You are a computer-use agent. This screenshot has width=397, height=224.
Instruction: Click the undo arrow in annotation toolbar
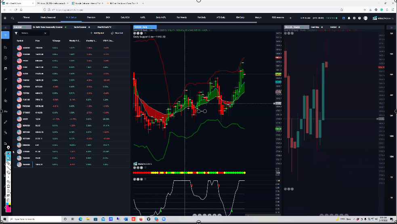click(x=8, y=182)
